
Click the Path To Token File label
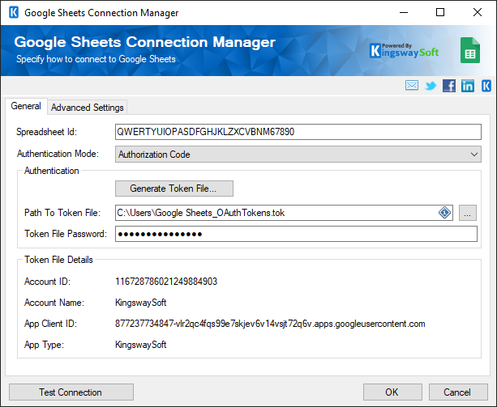click(x=62, y=213)
